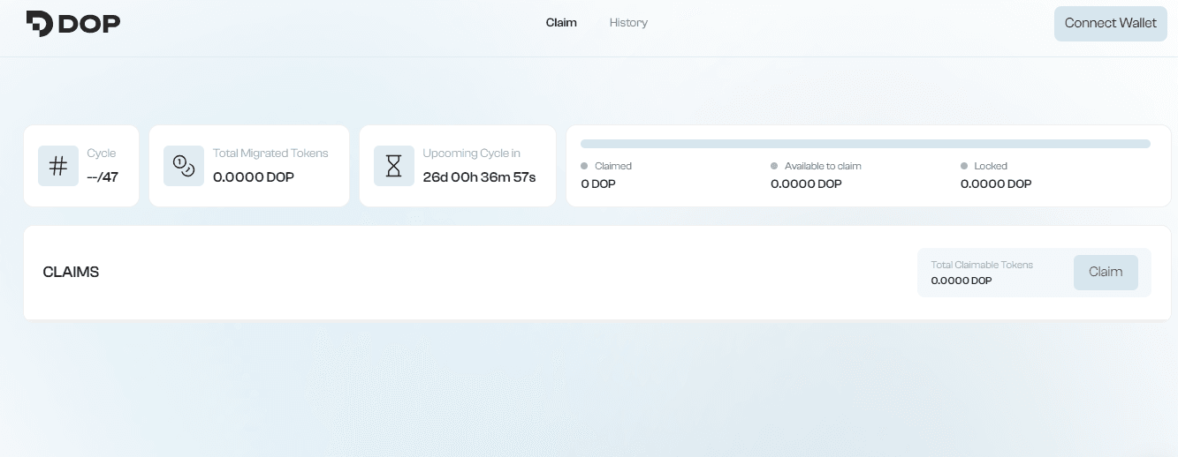
Task: Click the DOP logo in the header
Action: coord(73,24)
